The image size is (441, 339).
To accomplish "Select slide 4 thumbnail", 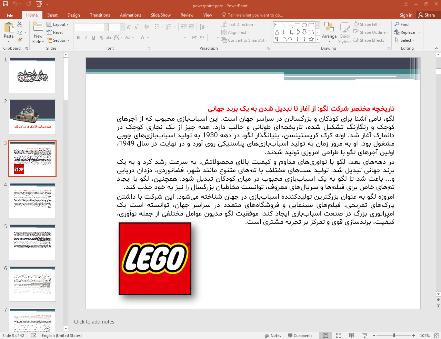I will click(32, 200).
